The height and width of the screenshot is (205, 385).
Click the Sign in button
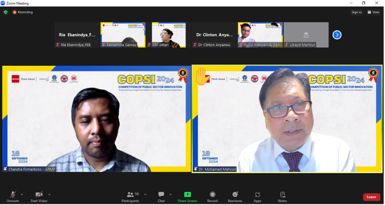[x=356, y=12]
